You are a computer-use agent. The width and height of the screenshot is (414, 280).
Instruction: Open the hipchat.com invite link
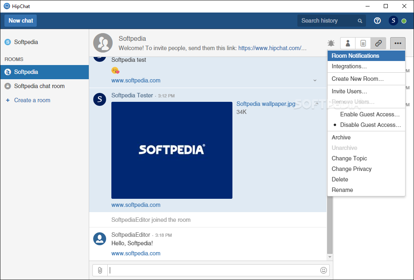pos(272,48)
